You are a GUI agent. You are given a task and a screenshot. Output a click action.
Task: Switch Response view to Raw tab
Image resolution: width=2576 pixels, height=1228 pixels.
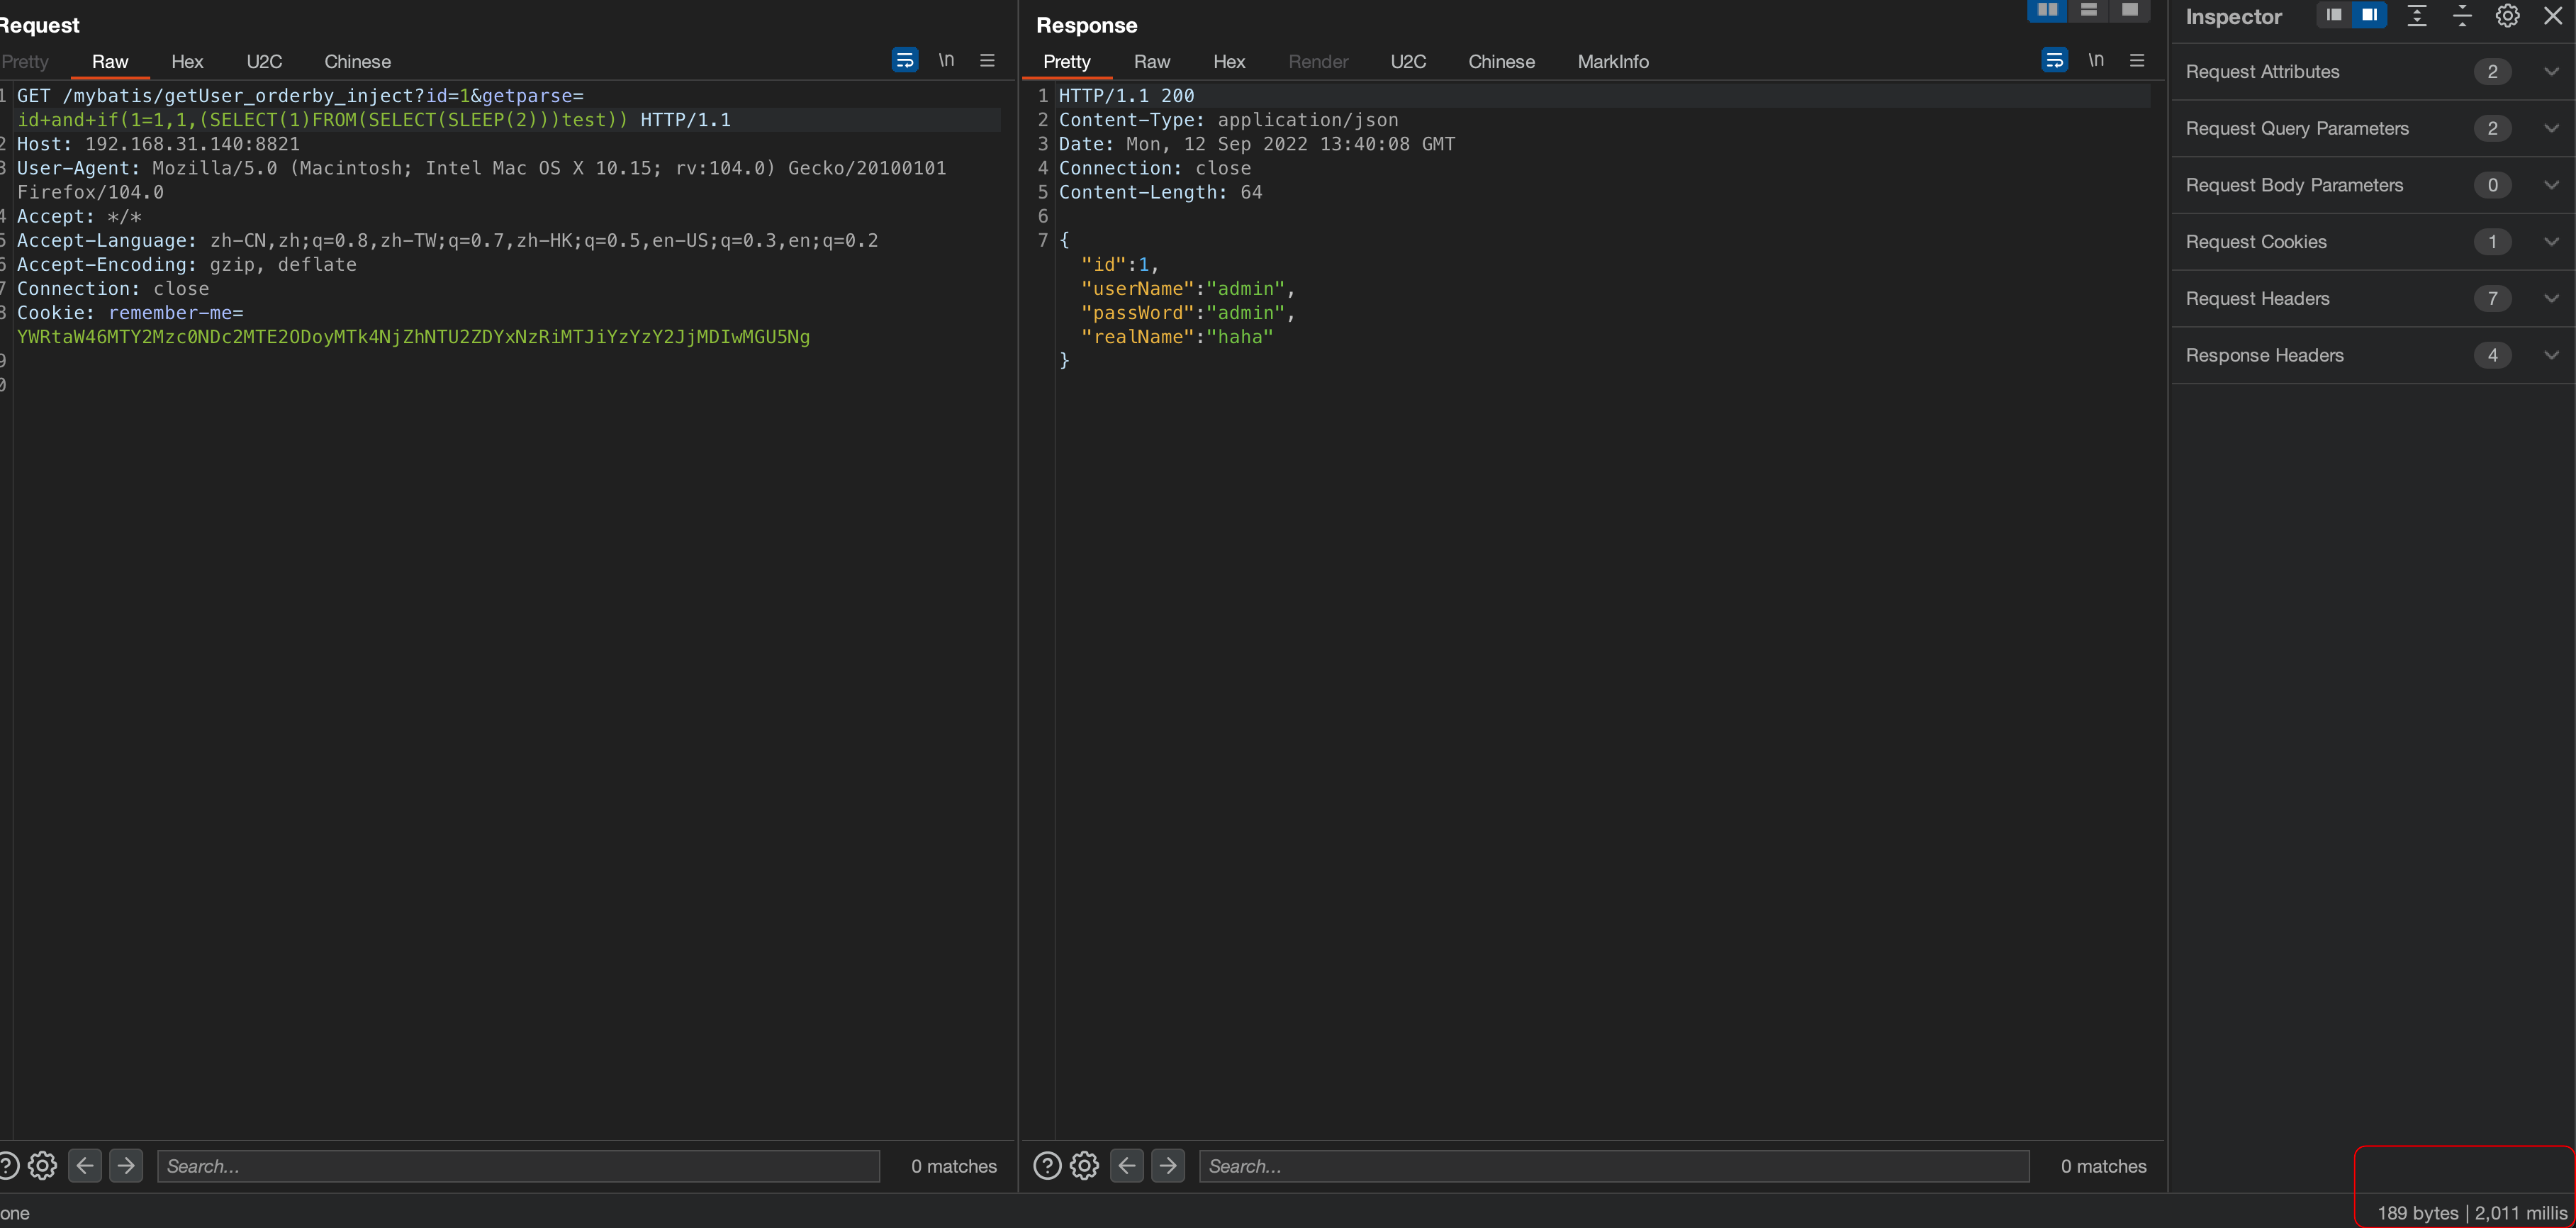pos(1151,62)
